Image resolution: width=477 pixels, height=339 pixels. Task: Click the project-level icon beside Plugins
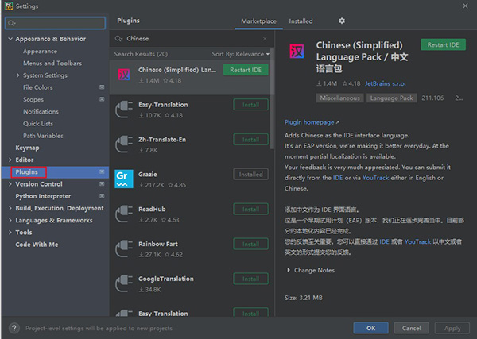(x=102, y=171)
